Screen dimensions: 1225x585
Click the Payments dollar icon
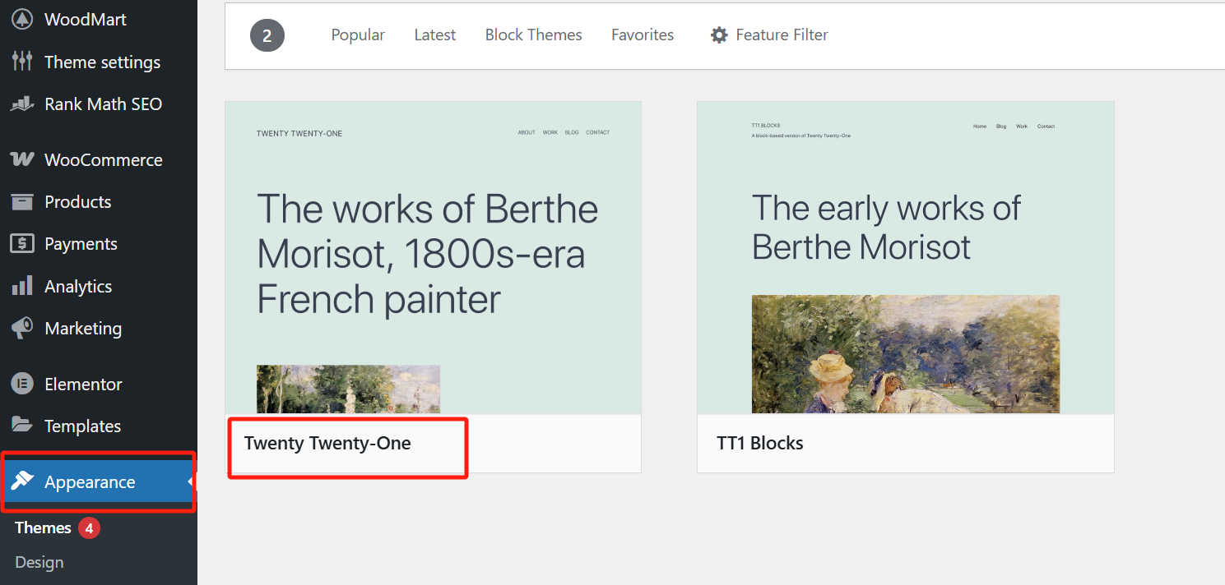[22, 243]
